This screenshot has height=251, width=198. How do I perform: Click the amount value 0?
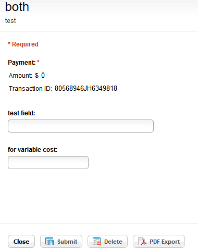tap(43, 75)
